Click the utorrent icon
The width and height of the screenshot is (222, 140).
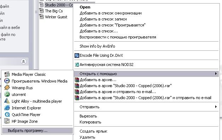(x=7, y=95)
